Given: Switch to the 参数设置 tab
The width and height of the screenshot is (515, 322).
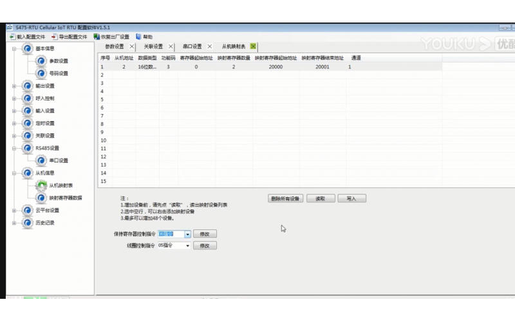Looking at the screenshot, I should pyautogui.click(x=115, y=46).
